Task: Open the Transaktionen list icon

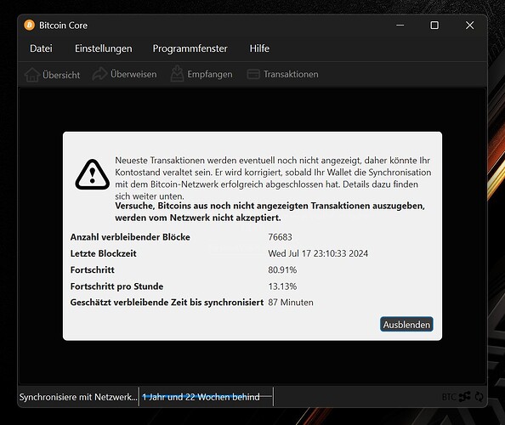Action: [253, 75]
